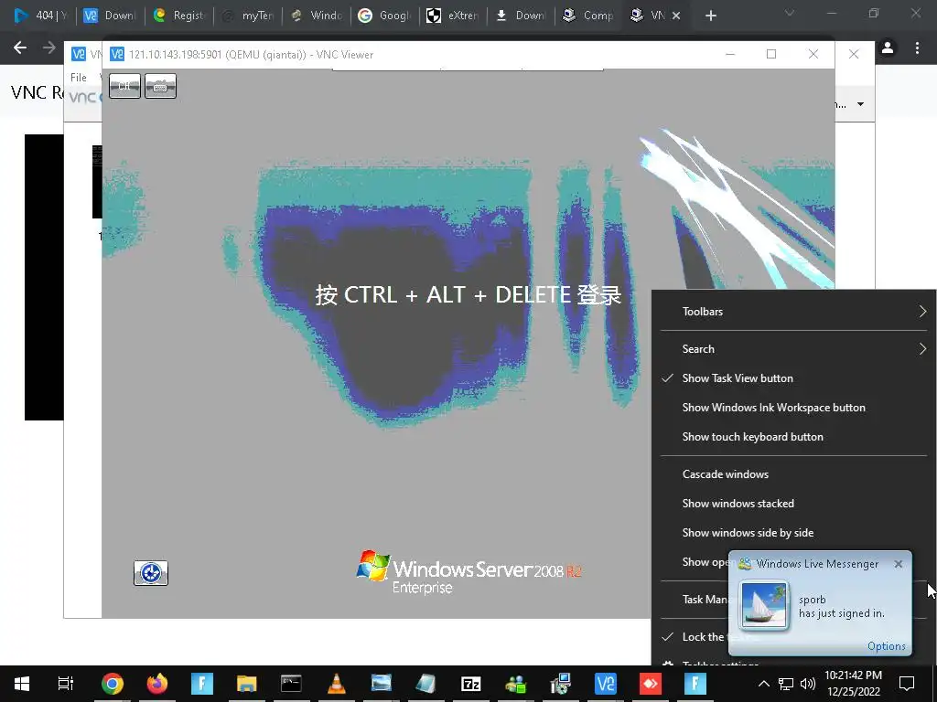937x702 pixels.
Task: Go forward in the browser
Action: 49,48
